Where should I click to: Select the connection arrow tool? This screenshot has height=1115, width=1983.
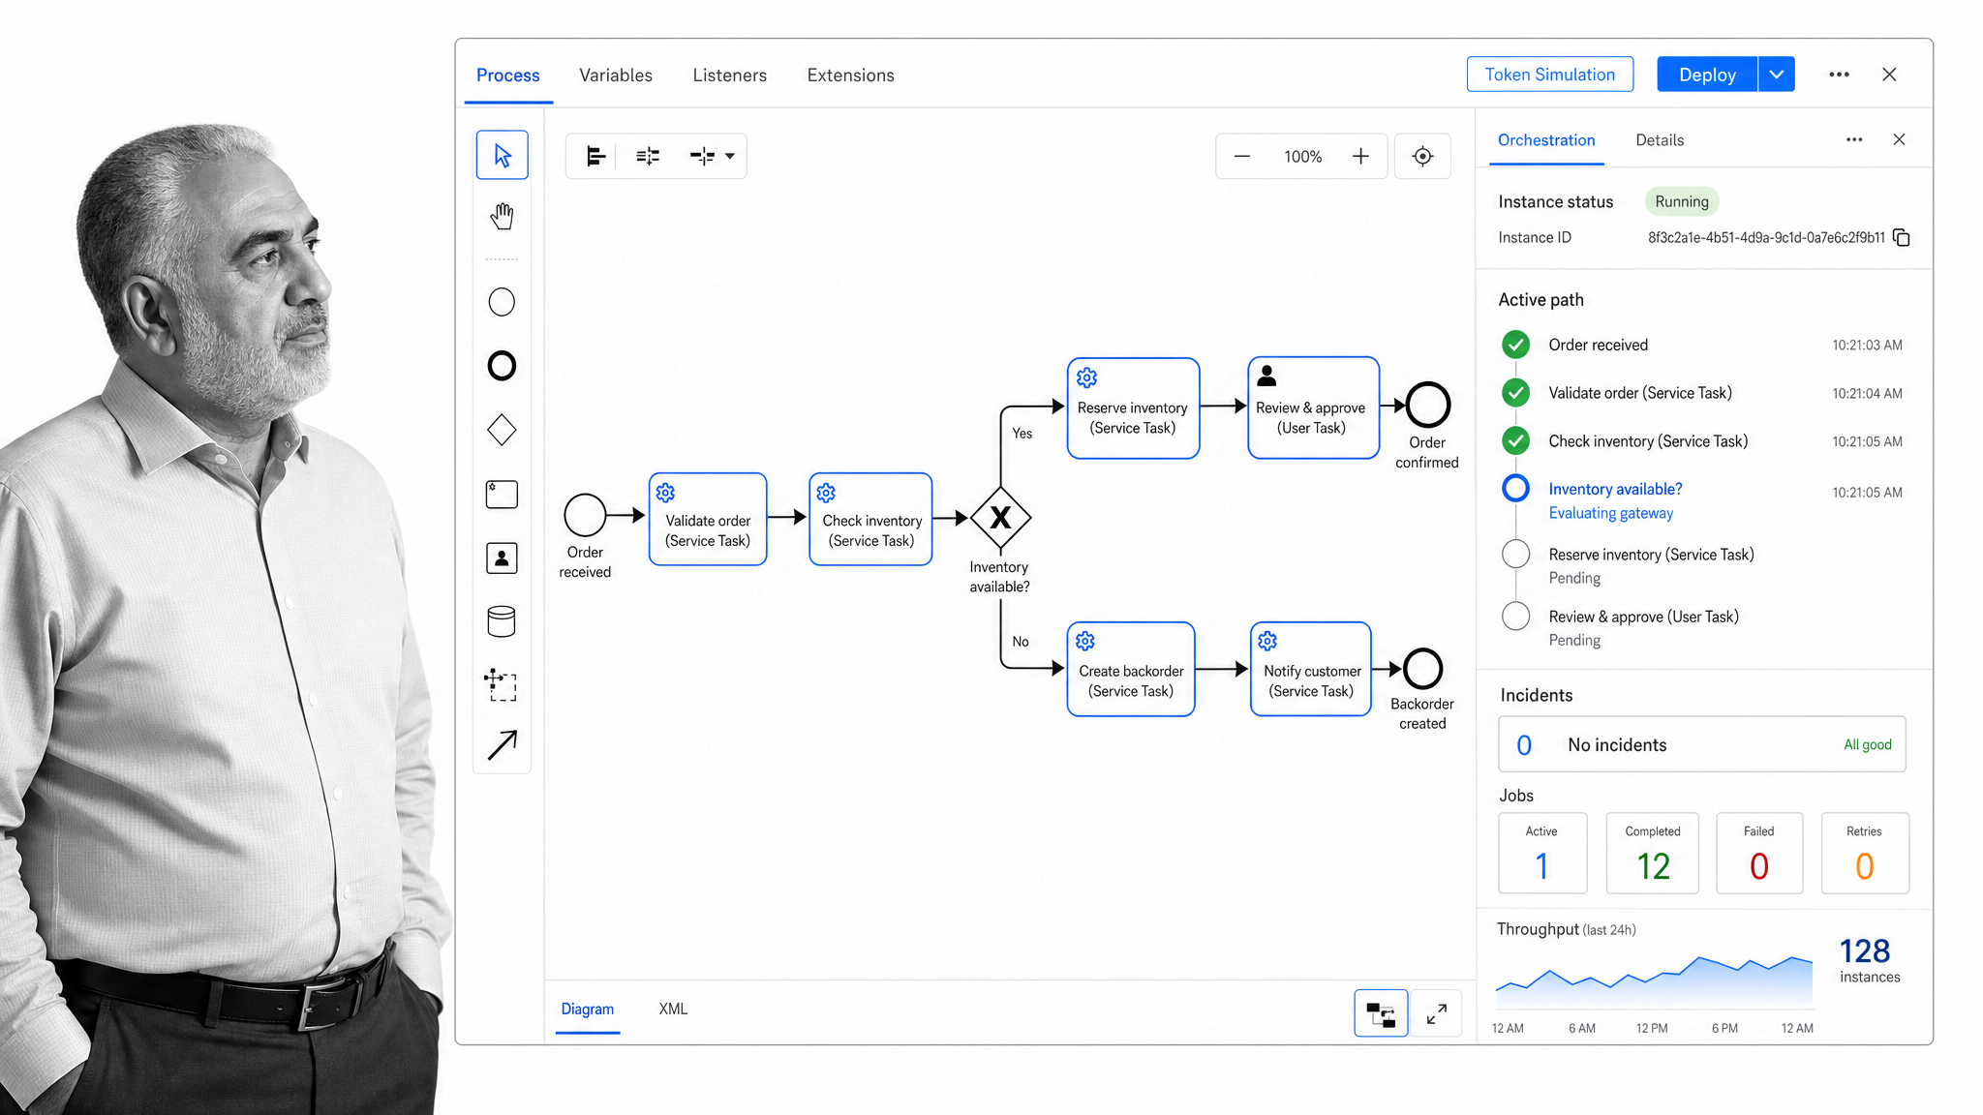pyautogui.click(x=502, y=744)
